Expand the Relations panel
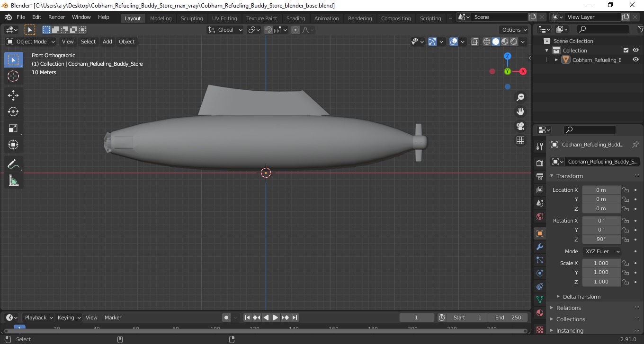Viewport: 644px width, 344px height. pyautogui.click(x=568, y=308)
